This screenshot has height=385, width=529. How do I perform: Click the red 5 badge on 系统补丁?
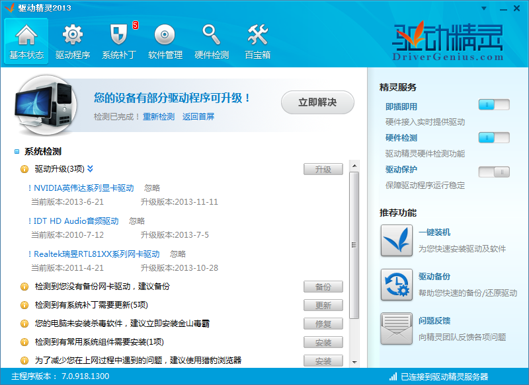136,25
